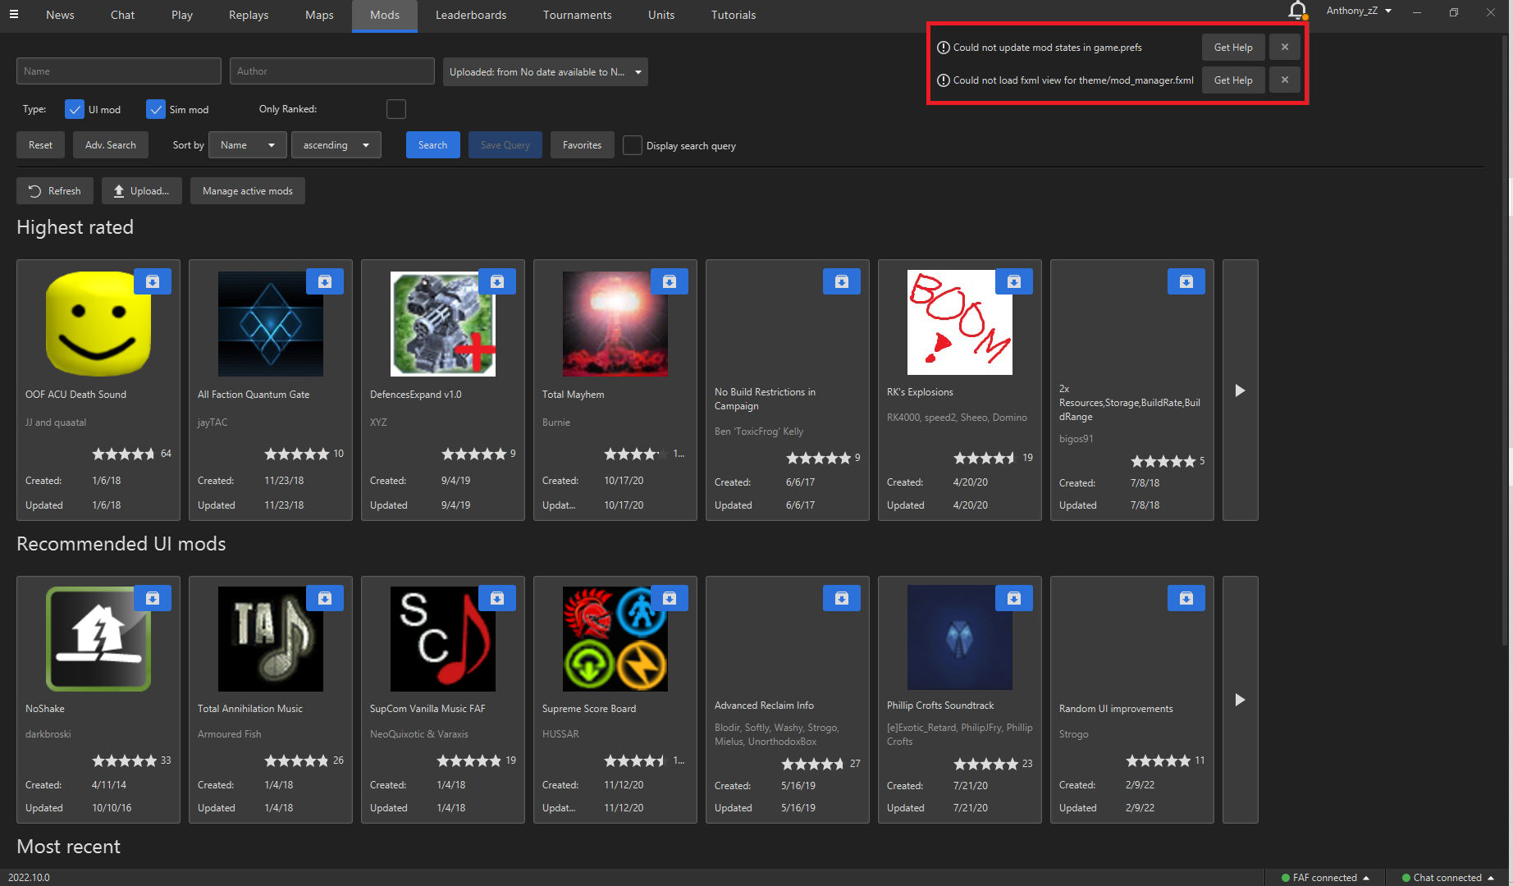
Task: Open the notifications bell
Action: [1297, 11]
